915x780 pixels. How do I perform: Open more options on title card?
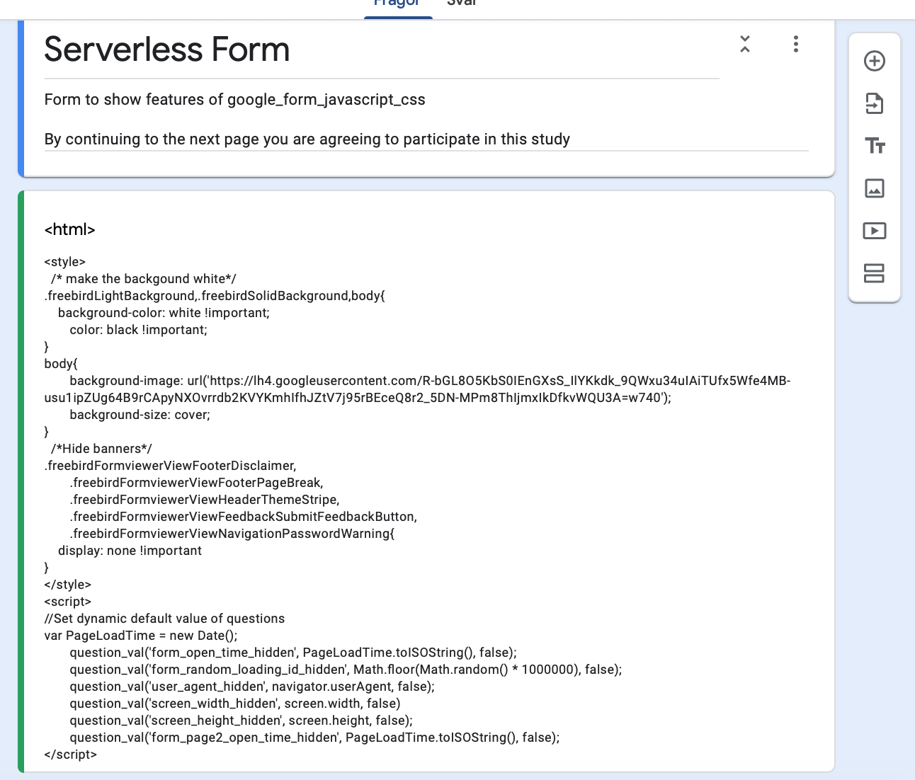(x=796, y=44)
